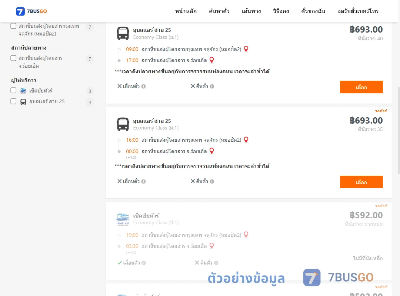Click the ฿592.00 price of 19:00 trip
The image size is (400, 296).
click(x=366, y=215)
